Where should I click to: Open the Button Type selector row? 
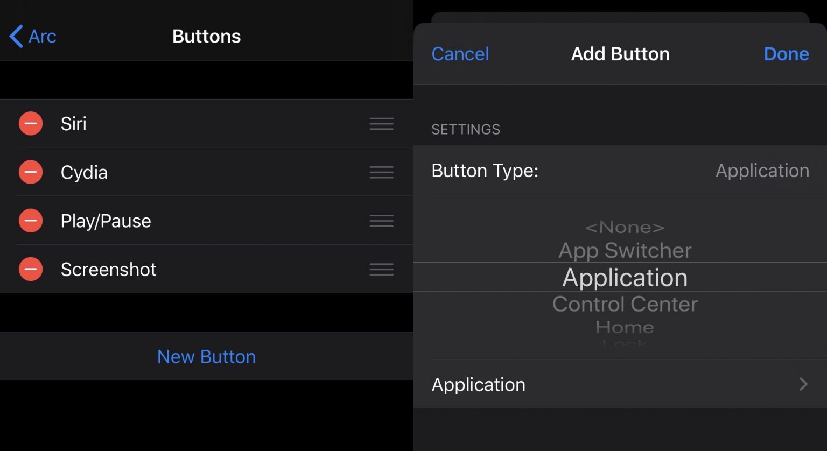(x=620, y=171)
